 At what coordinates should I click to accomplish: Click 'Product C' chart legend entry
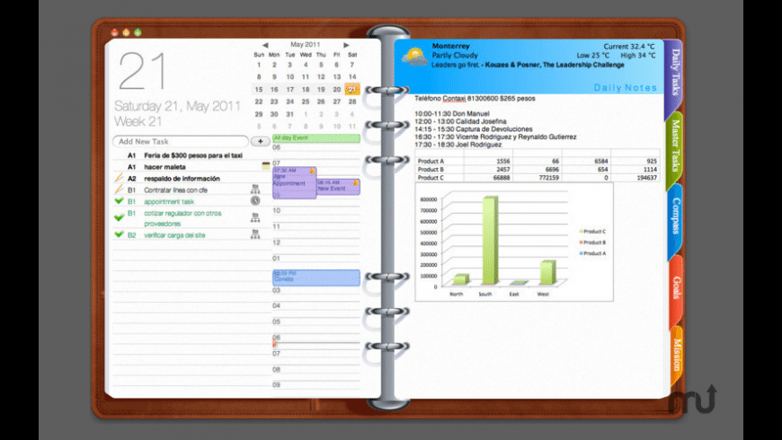[592, 231]
